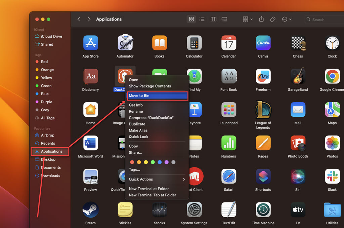344x228 pixels.
Task: Switch Finder to icon grid view
Action: (x=191, y=19)
